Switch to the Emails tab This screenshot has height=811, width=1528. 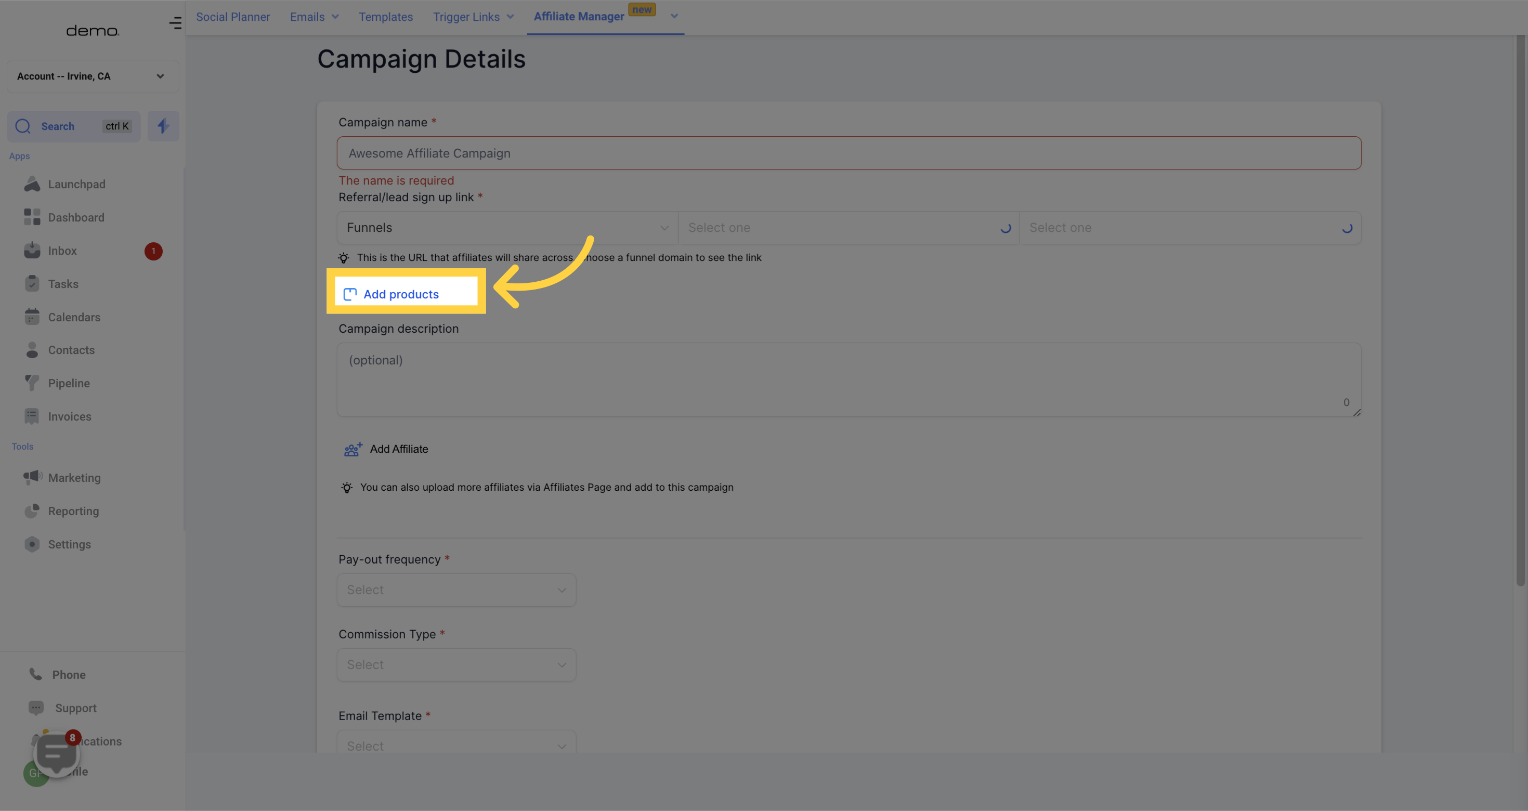(x=307, y=17)
